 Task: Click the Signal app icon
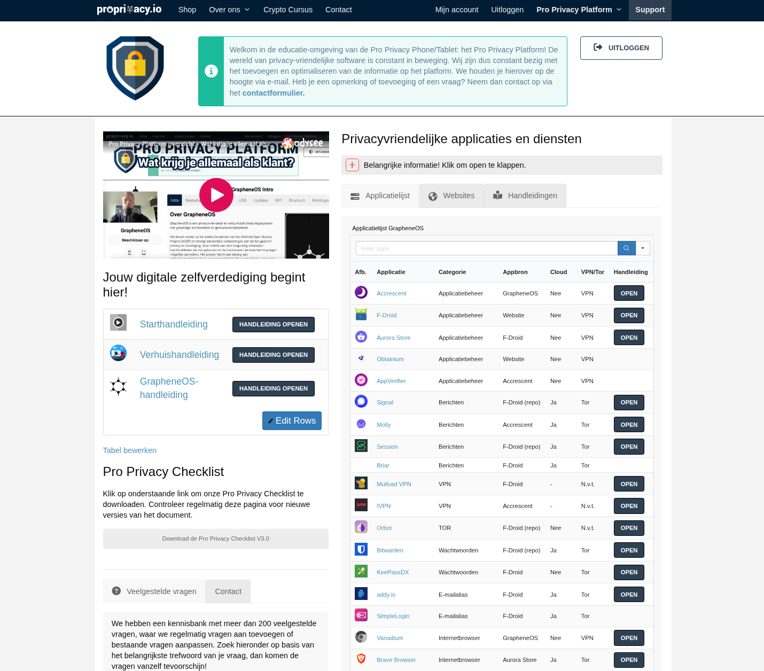(x=361, y=401)
